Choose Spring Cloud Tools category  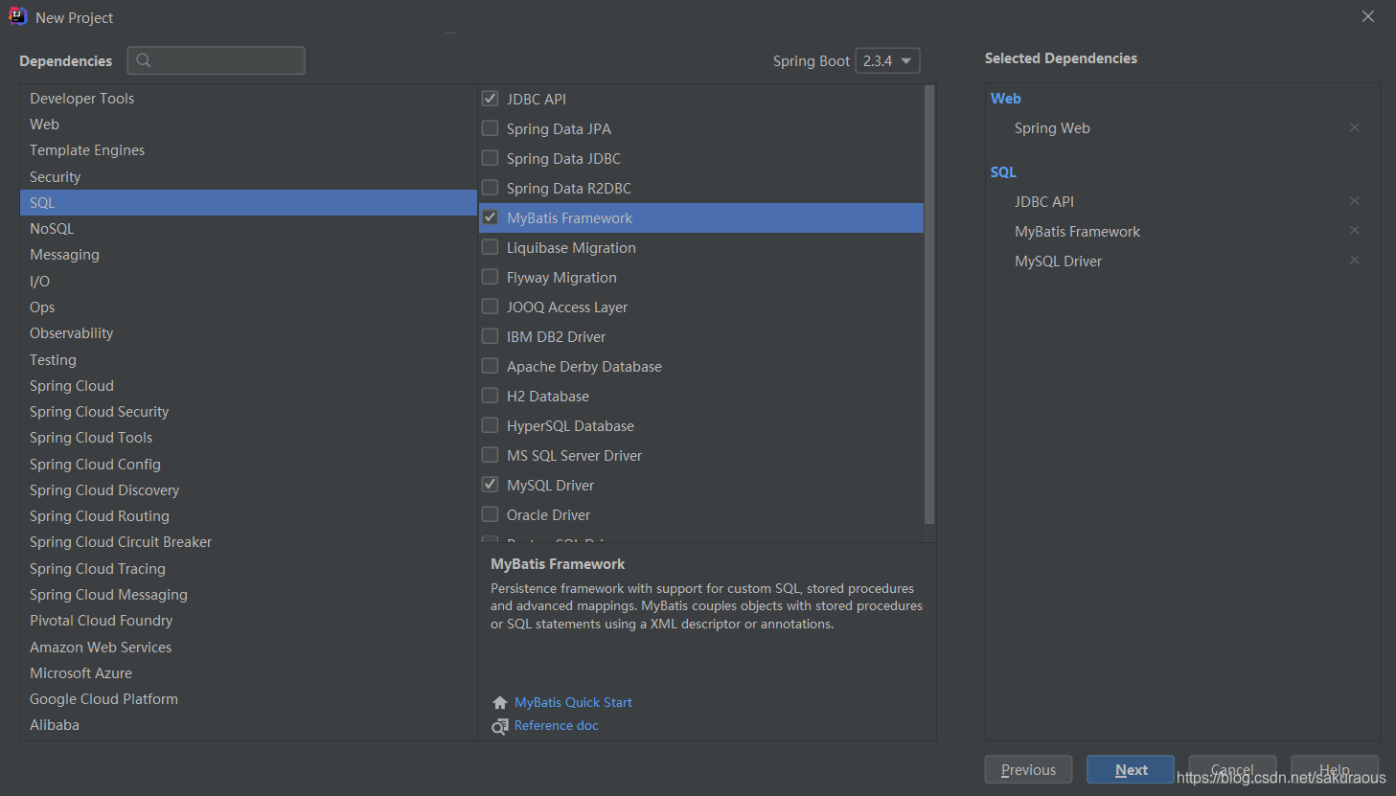point(248,438)
